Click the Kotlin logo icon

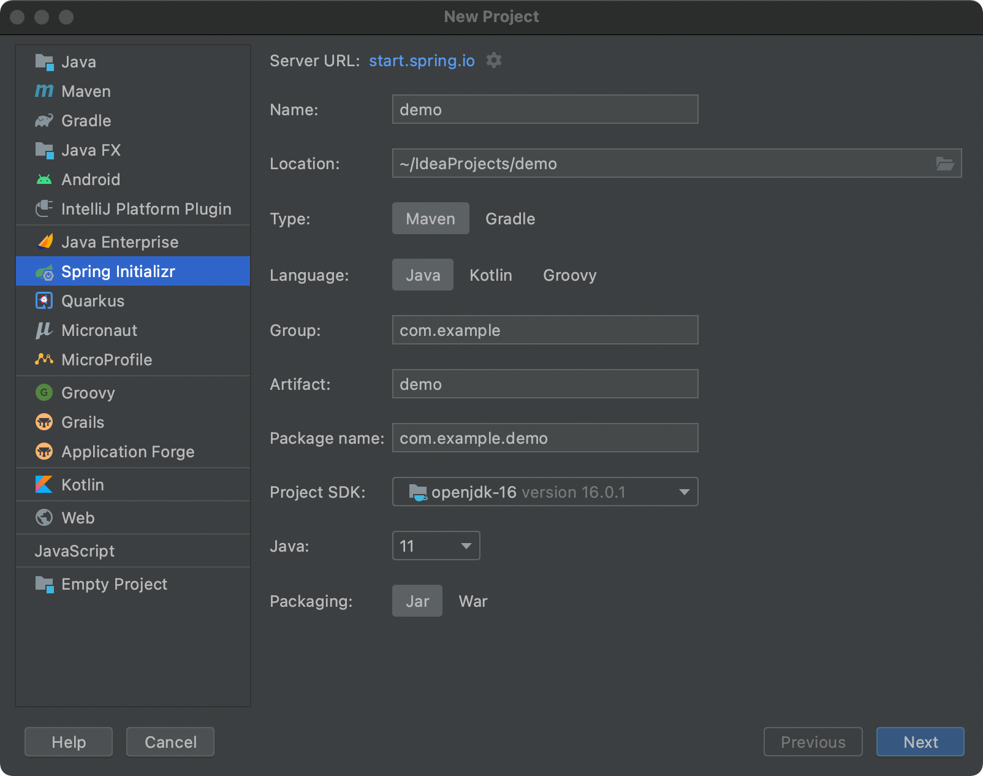coord(44,485)
